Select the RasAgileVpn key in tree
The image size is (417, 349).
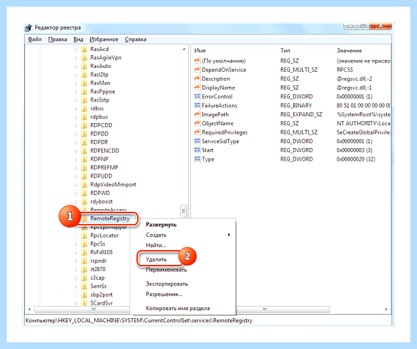(x=106, y=58)
